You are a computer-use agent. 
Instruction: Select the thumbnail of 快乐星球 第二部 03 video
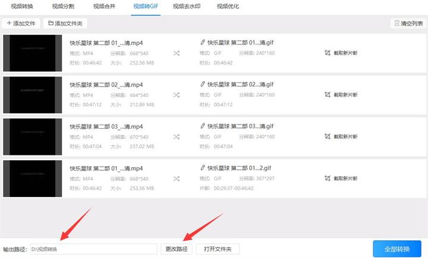pos(33,137)
